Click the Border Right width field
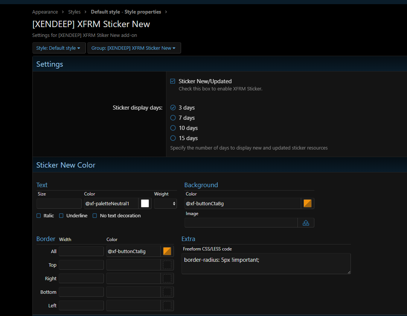The height and width of the screenshot is (316, 407). coord(81,278)
